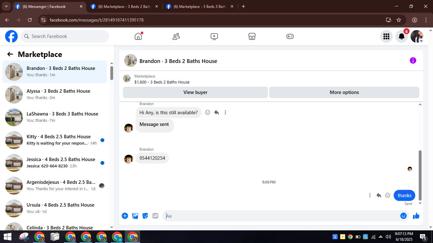The width and height of the screenshot is (433, 243).
Task: Install app icon in the address bar
Action: pyautogui.click(x=389, y=20)
